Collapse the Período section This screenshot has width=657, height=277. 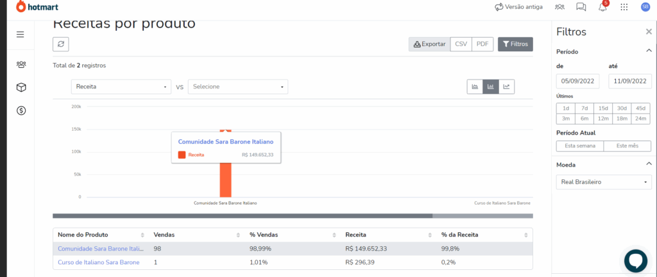point(649,51)
